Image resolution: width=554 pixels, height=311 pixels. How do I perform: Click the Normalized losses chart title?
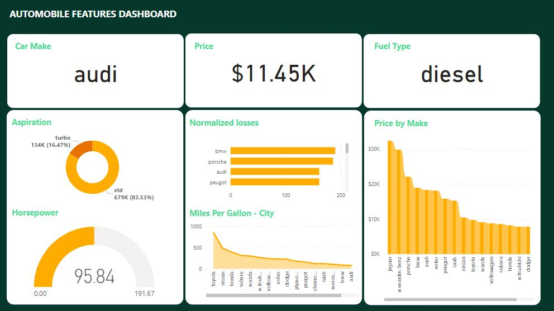pos(224,123)
